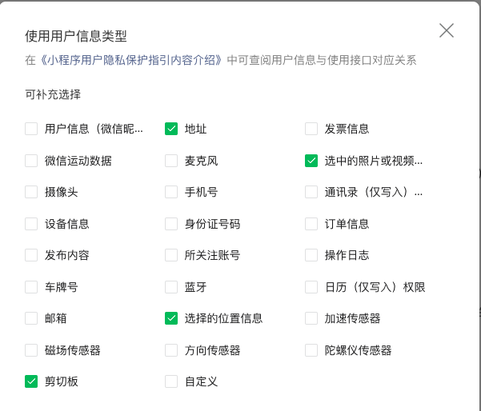
Task: Disable the 剪切板 checkbox
Action: coord(31,381)
